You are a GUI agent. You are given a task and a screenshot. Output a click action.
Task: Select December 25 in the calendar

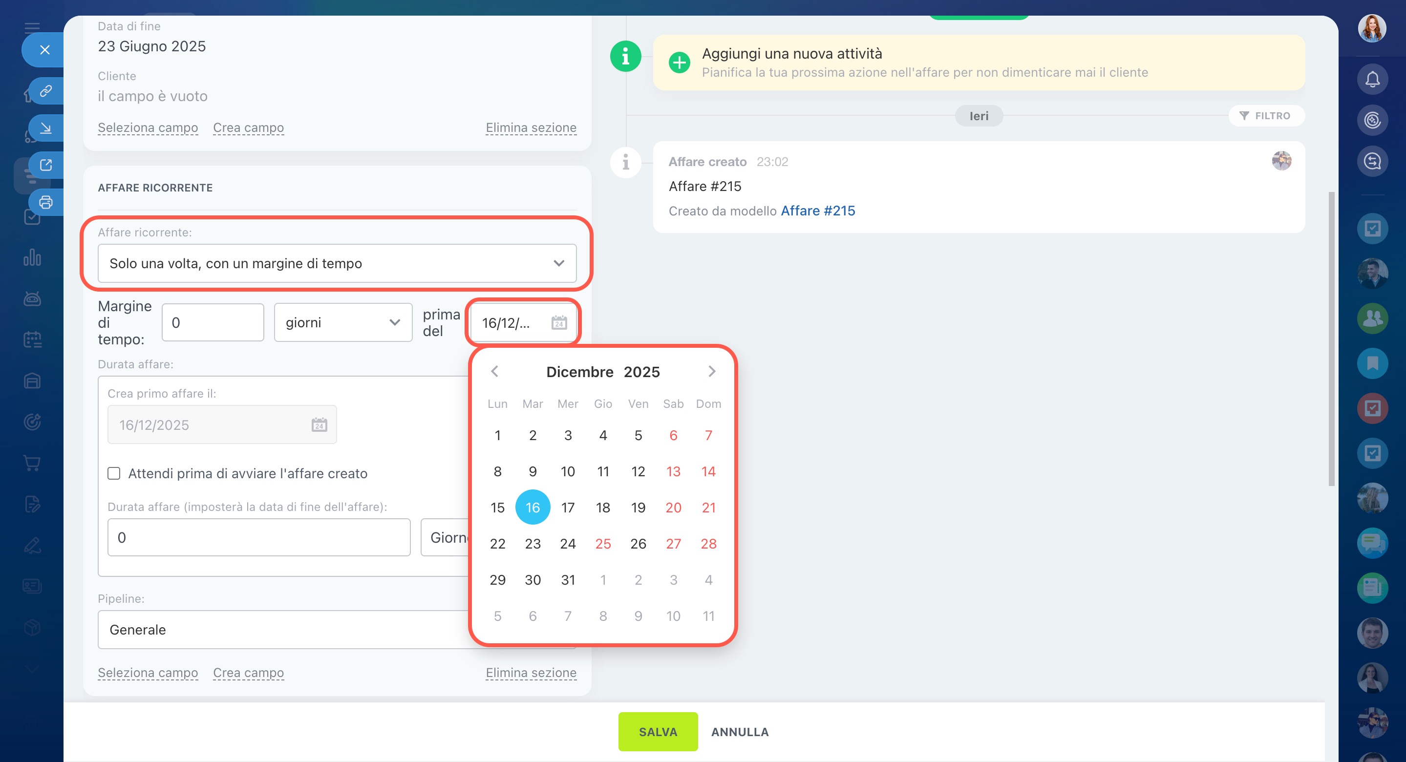[x=602, y=544]
